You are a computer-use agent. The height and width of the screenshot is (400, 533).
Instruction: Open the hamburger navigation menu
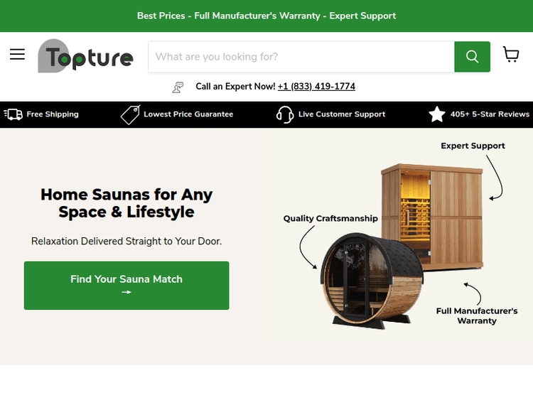tap(17, 55)
